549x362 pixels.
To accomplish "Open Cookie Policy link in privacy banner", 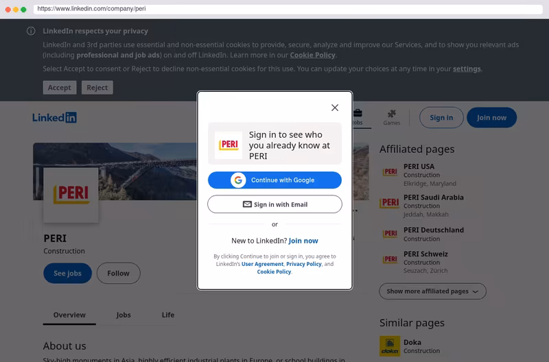I will pos(312,56).
